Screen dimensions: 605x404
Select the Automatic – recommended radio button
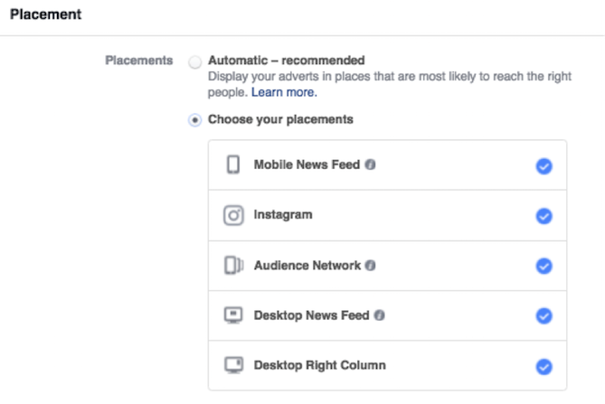coord(194,61)
